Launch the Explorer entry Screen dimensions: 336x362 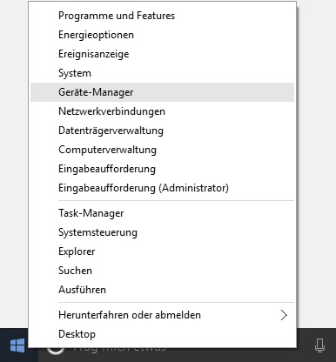(x=162, y=251)
